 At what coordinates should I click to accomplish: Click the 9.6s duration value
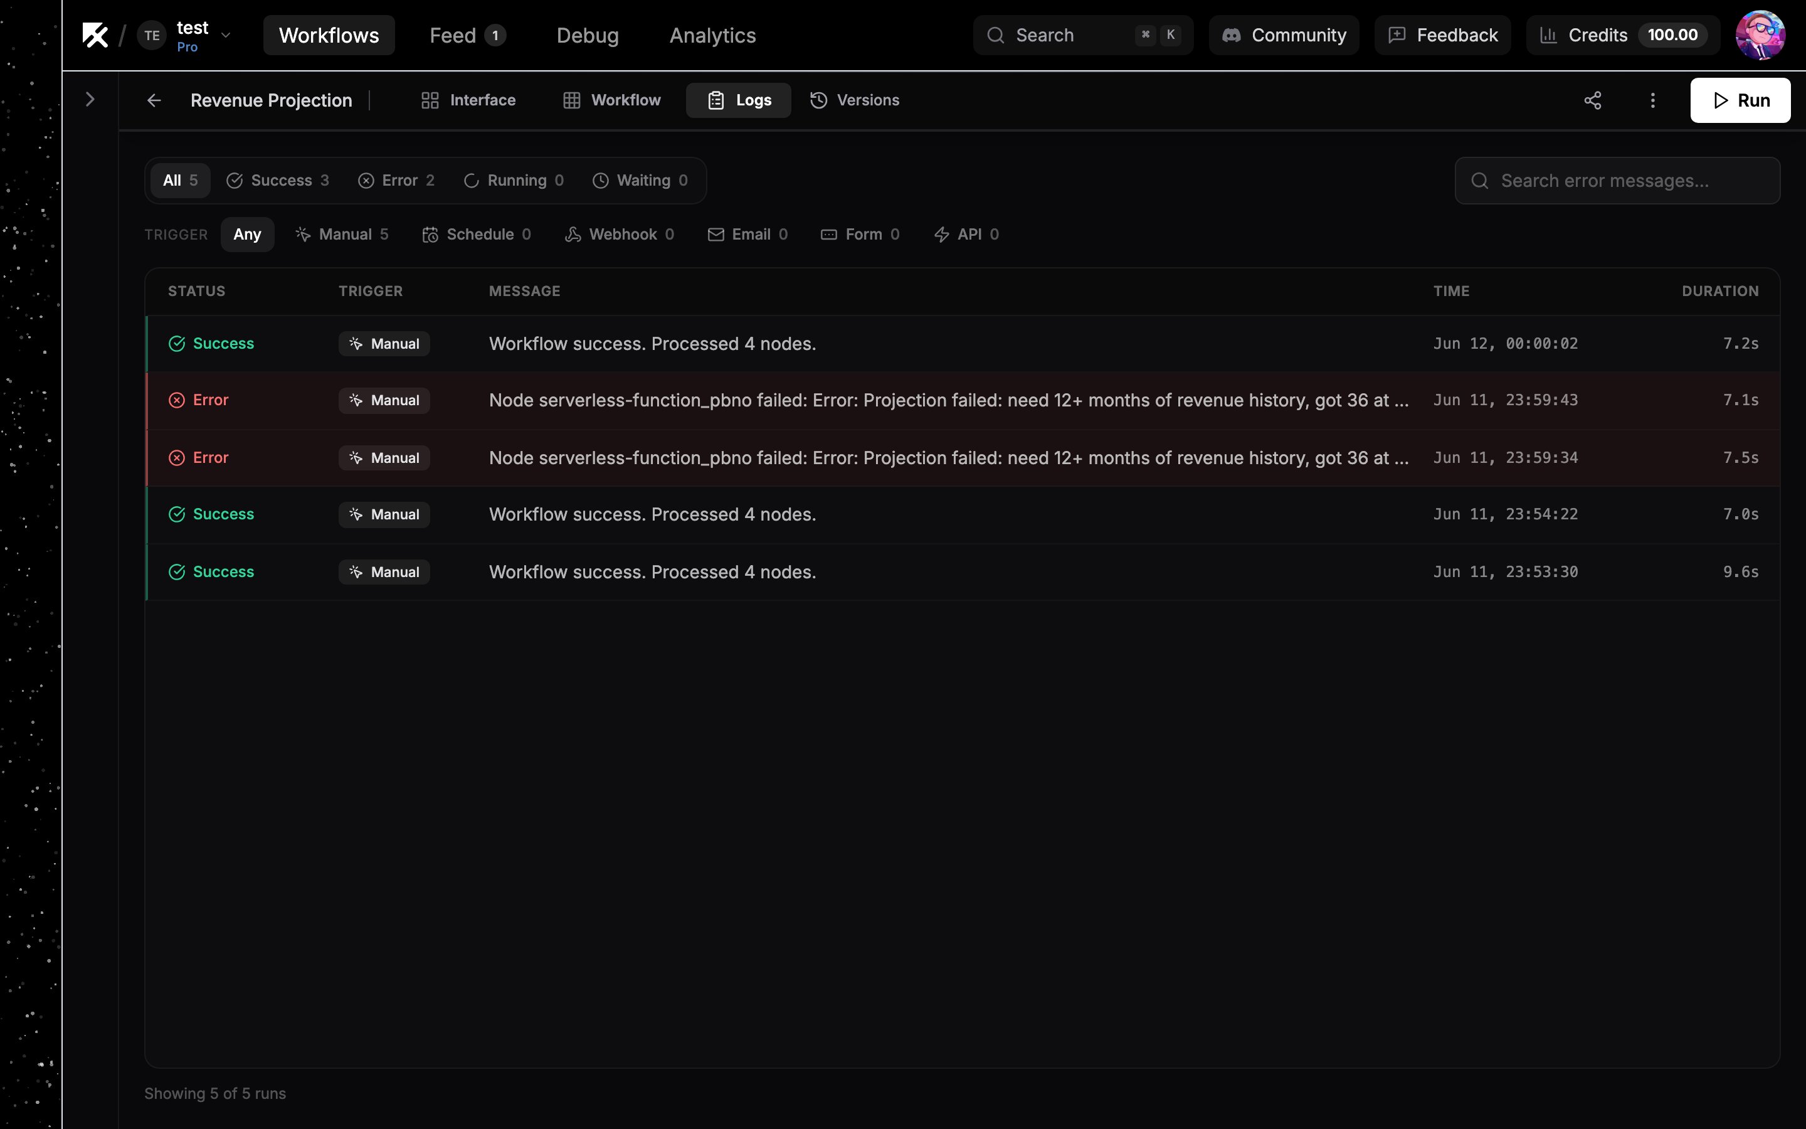(1740, 572)
